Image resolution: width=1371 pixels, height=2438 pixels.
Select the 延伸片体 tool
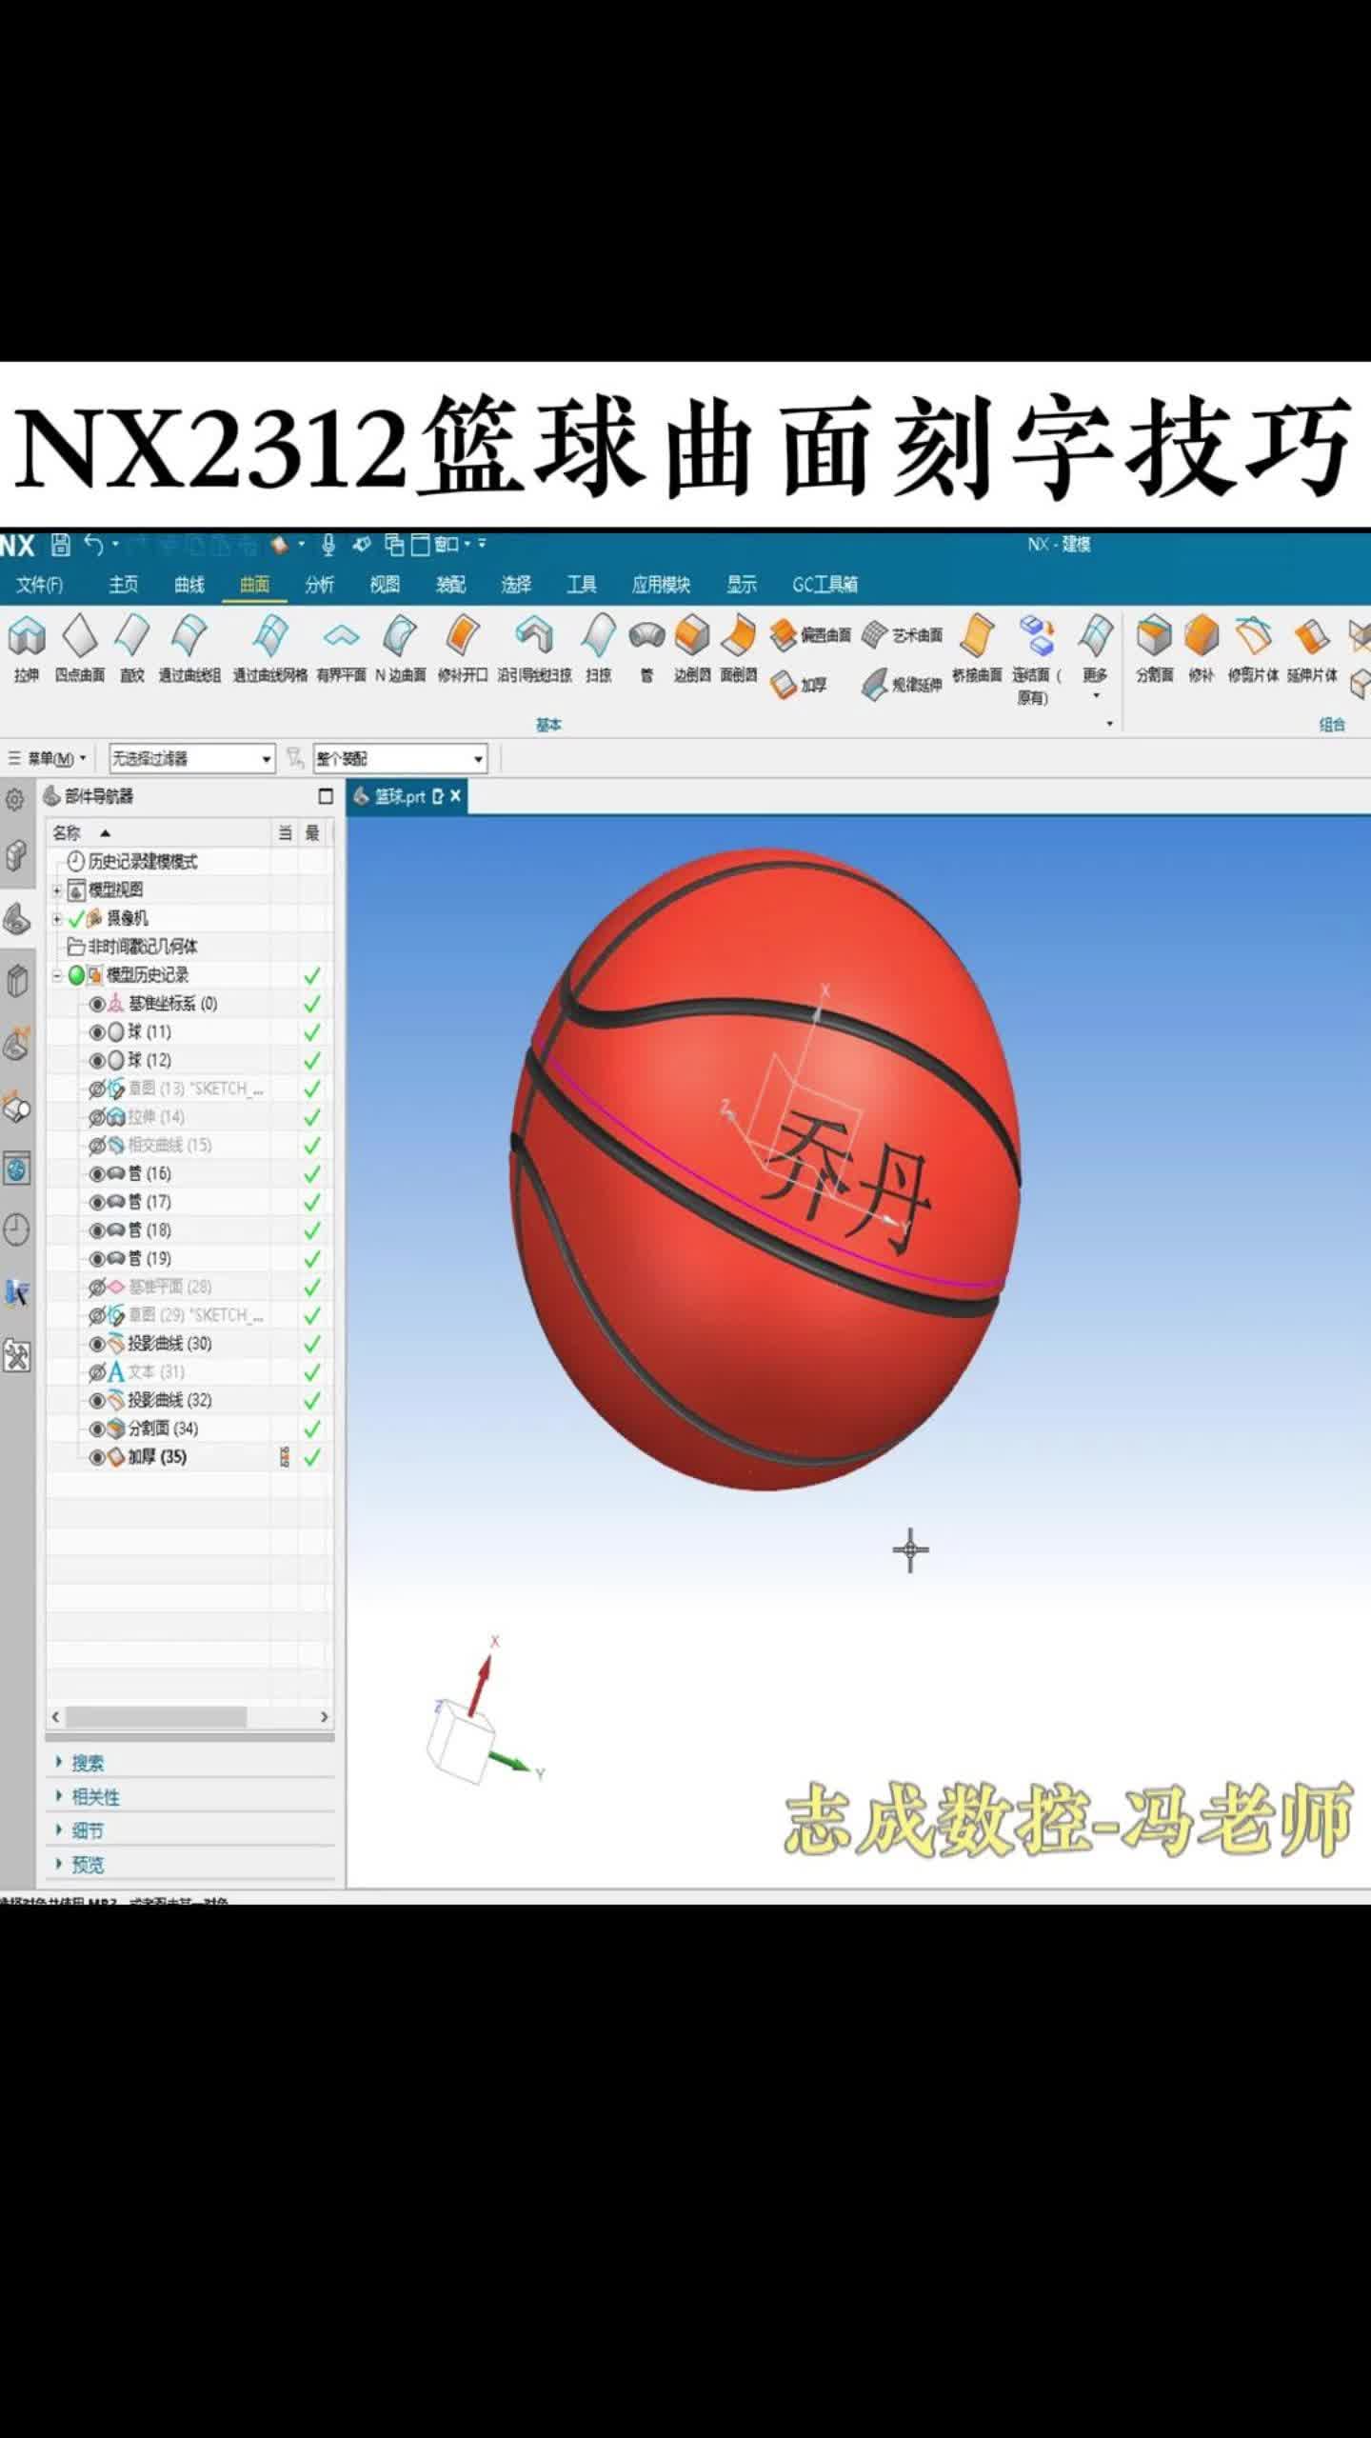[1312, 649]
